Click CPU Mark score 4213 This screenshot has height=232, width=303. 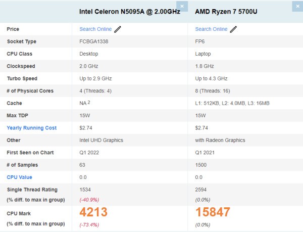[x=93, y=212]
